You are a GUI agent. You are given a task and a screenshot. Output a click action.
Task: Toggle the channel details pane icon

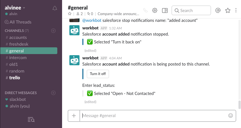[x=165, y=10]
